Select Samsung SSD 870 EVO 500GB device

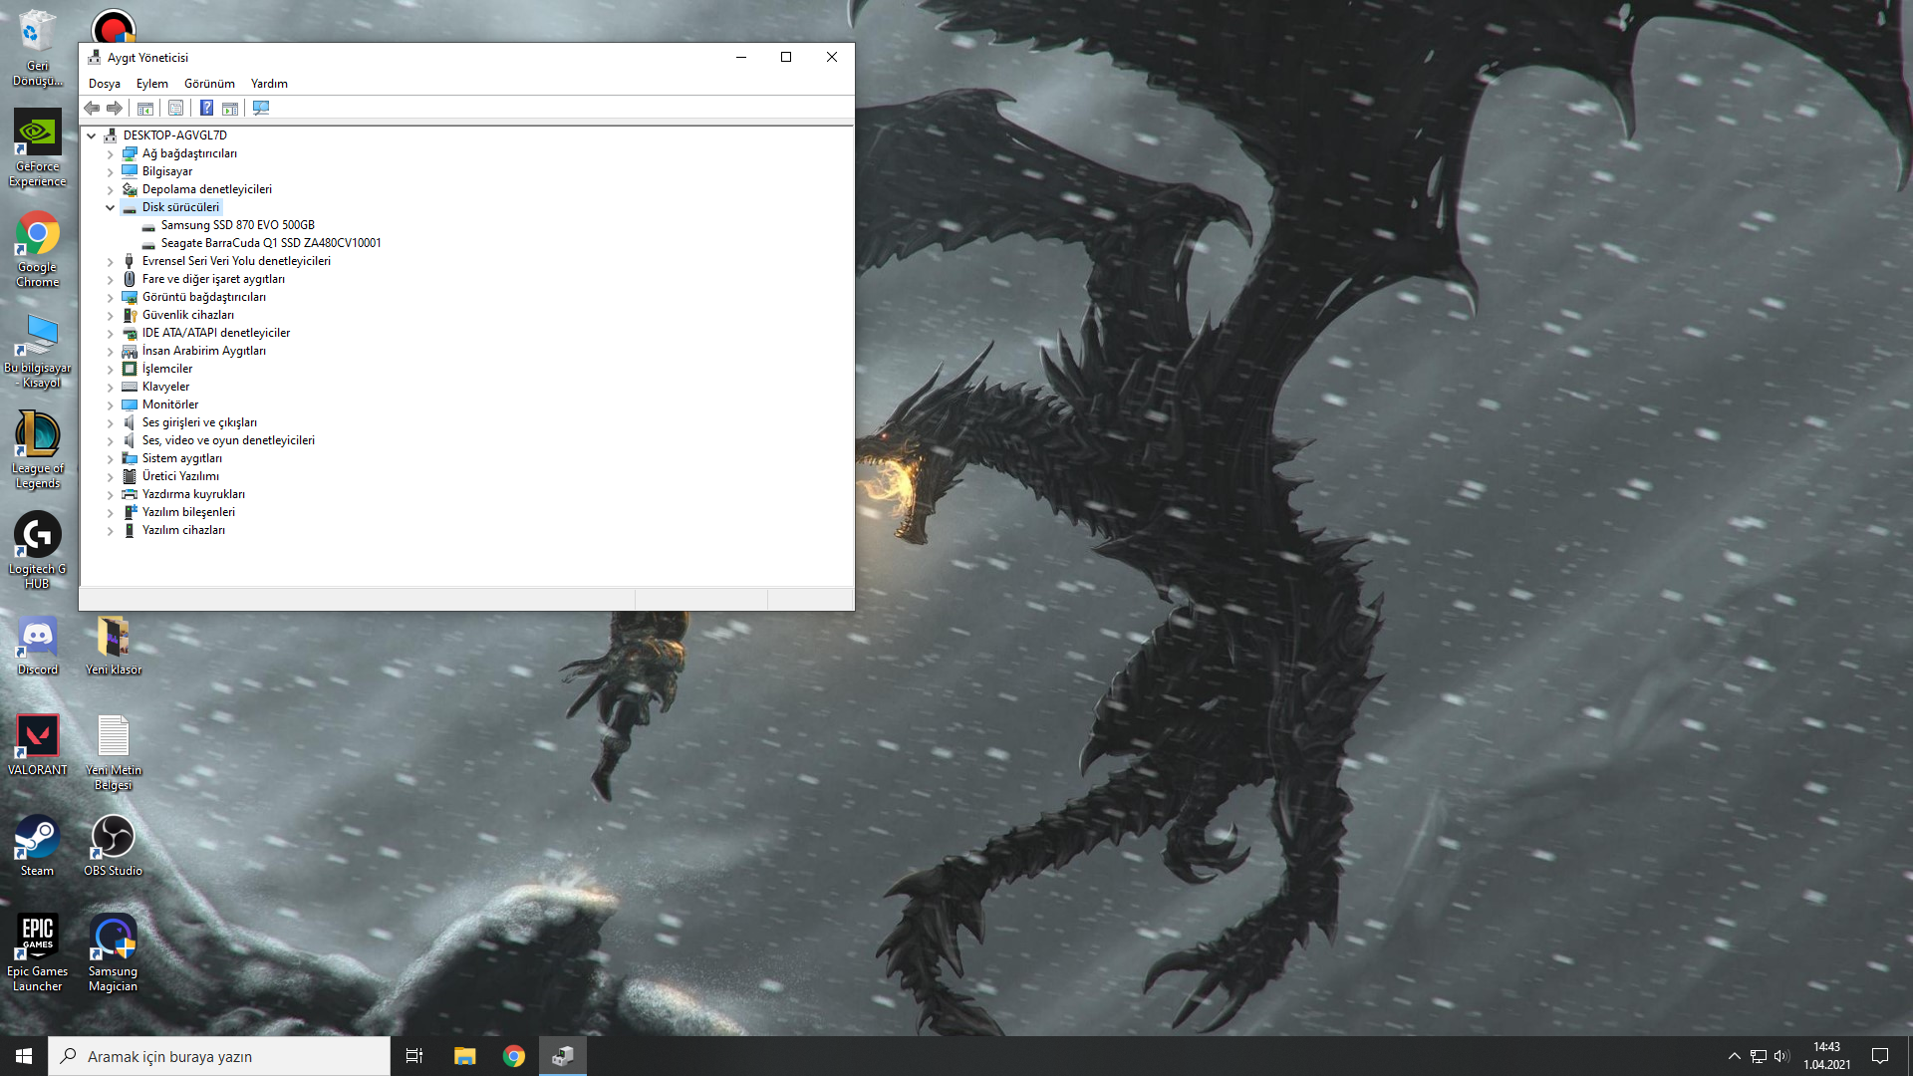coord(237,225)
